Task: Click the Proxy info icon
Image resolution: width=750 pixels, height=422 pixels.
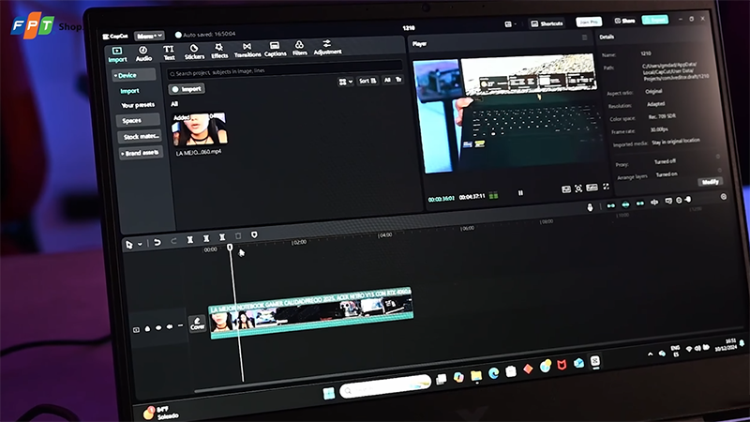Action: 717,157
